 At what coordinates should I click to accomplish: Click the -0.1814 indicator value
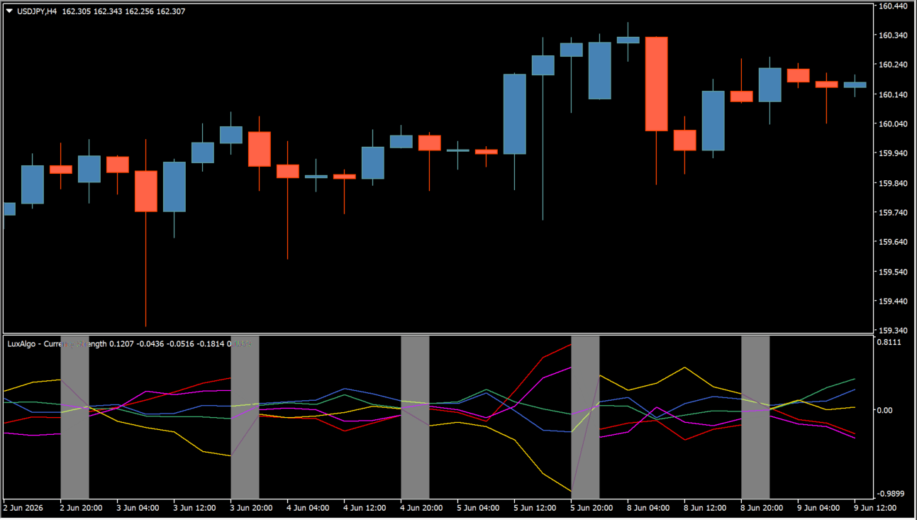[211, 343]
